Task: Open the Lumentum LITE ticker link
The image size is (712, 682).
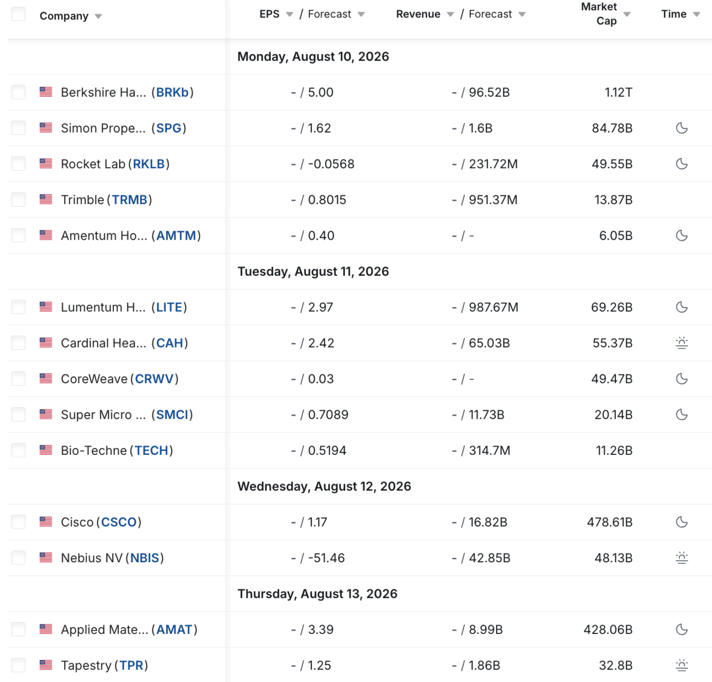Action: click(169, 307)
